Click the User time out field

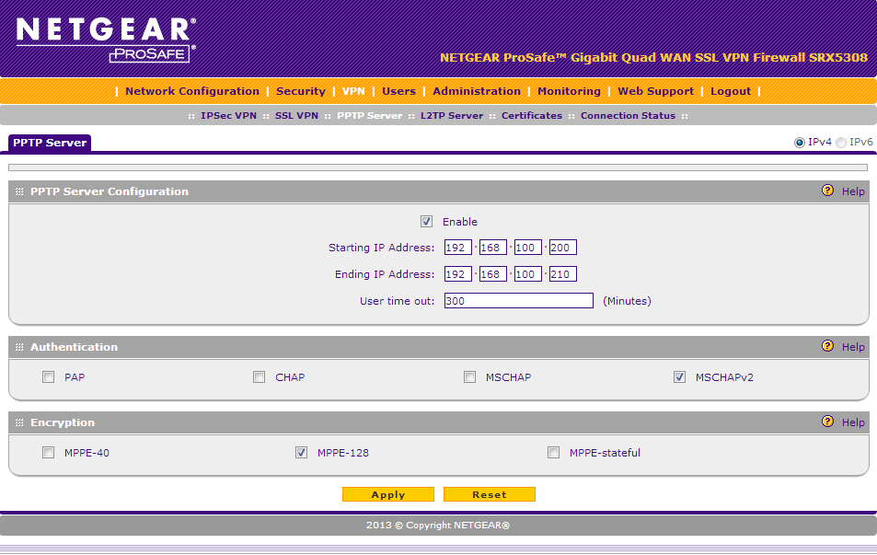[x=518, y=300]
